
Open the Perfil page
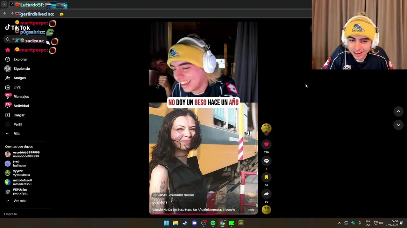click(14, 124)
